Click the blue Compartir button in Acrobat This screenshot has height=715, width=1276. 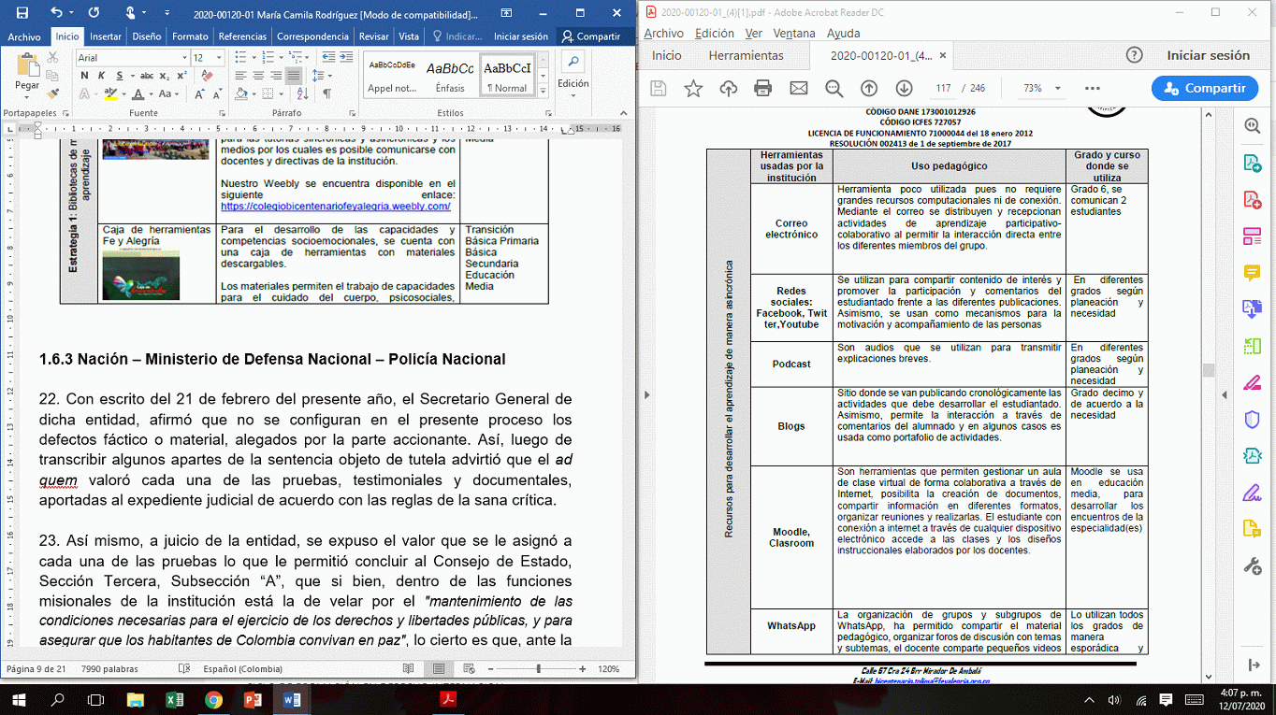[x=1204, y=88]
